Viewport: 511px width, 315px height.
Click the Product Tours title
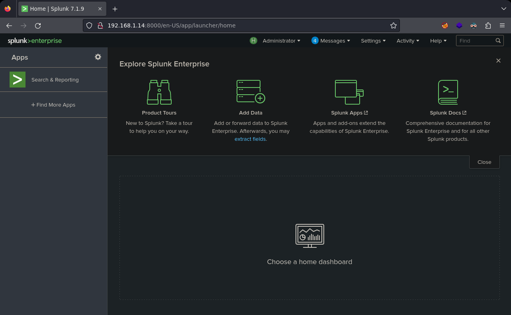tap(159, 113)
